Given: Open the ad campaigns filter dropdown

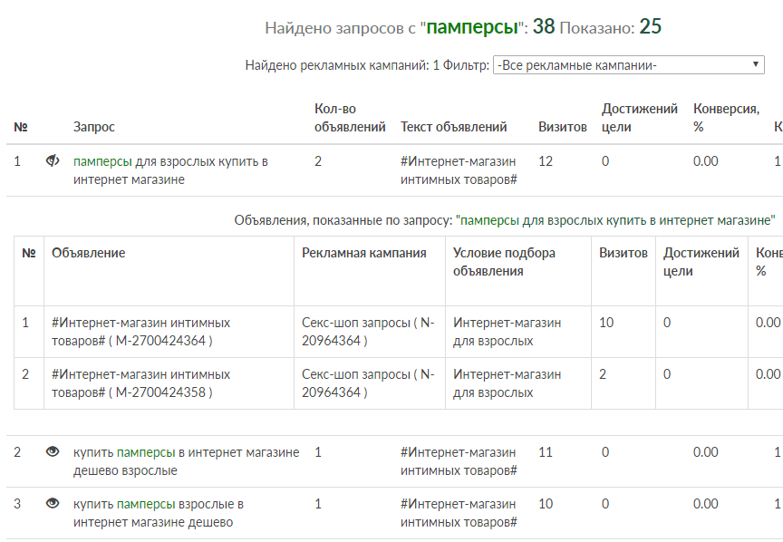Looking at the screenshot, I should [x=628, y=65].
